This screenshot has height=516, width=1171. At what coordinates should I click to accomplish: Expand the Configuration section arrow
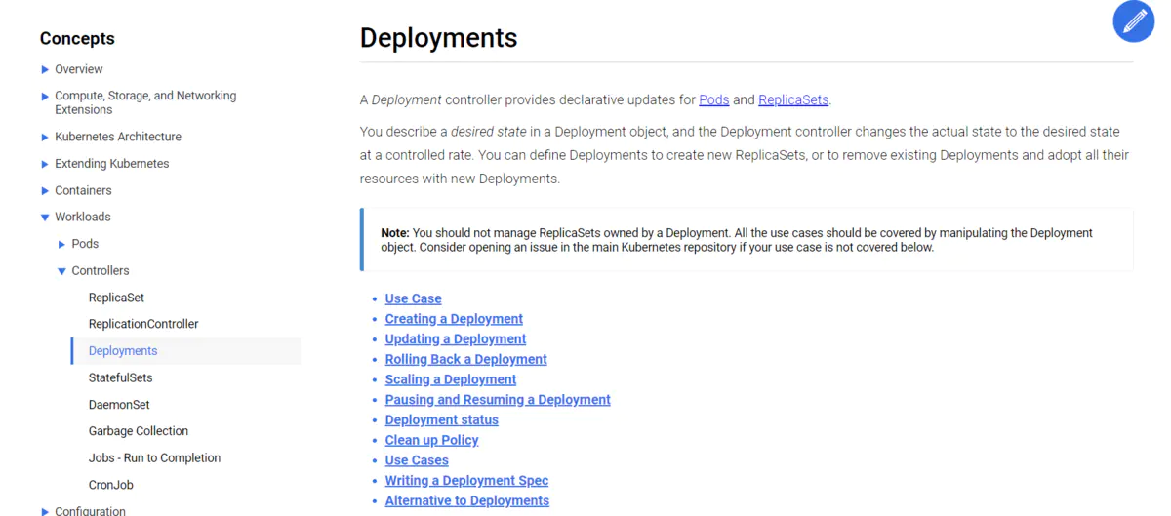coord(45,511)
